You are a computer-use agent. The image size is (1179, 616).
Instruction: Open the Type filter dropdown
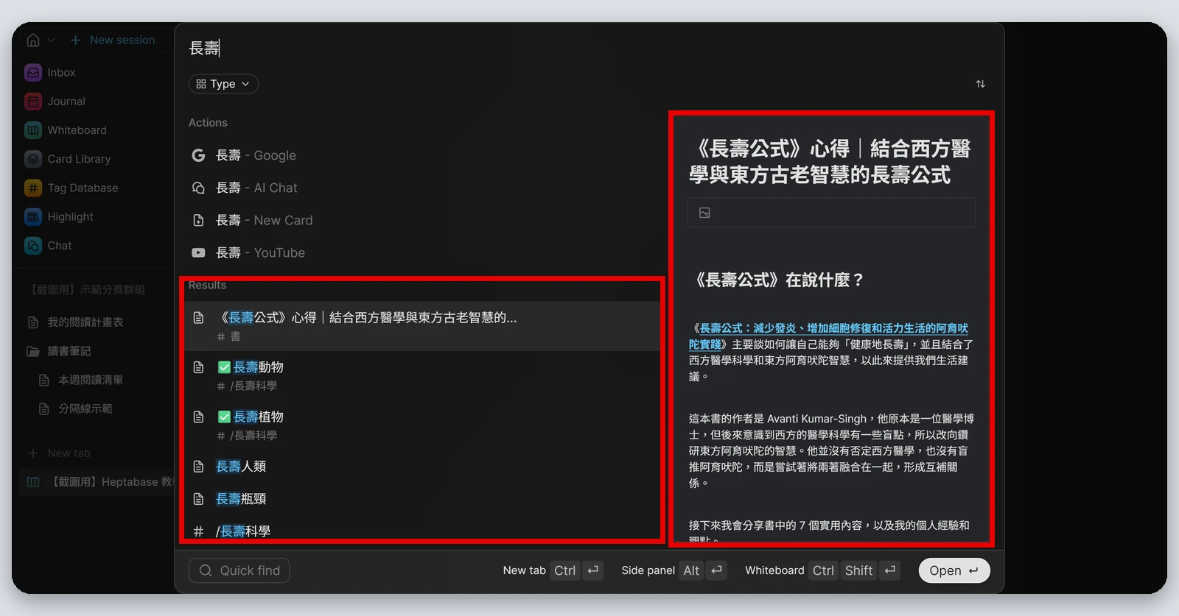tap(223, 84)
